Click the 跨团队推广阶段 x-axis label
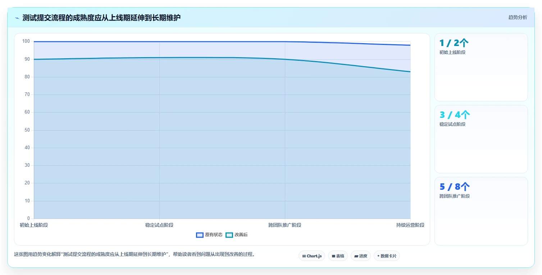Viewport: 542px width, 275px height. pos(285,225)
